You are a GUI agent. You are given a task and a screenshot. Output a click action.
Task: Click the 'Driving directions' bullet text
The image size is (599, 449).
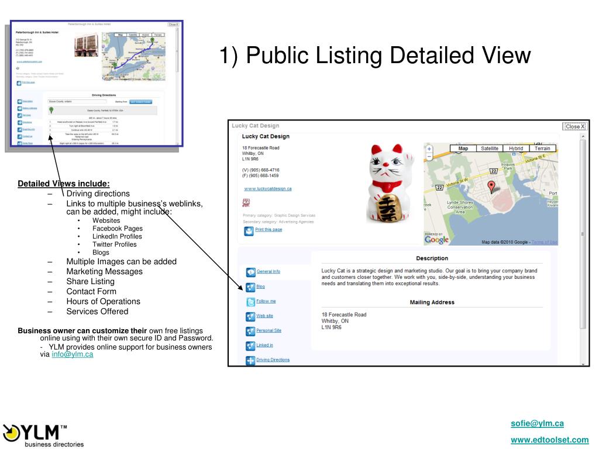click(98, 194)
